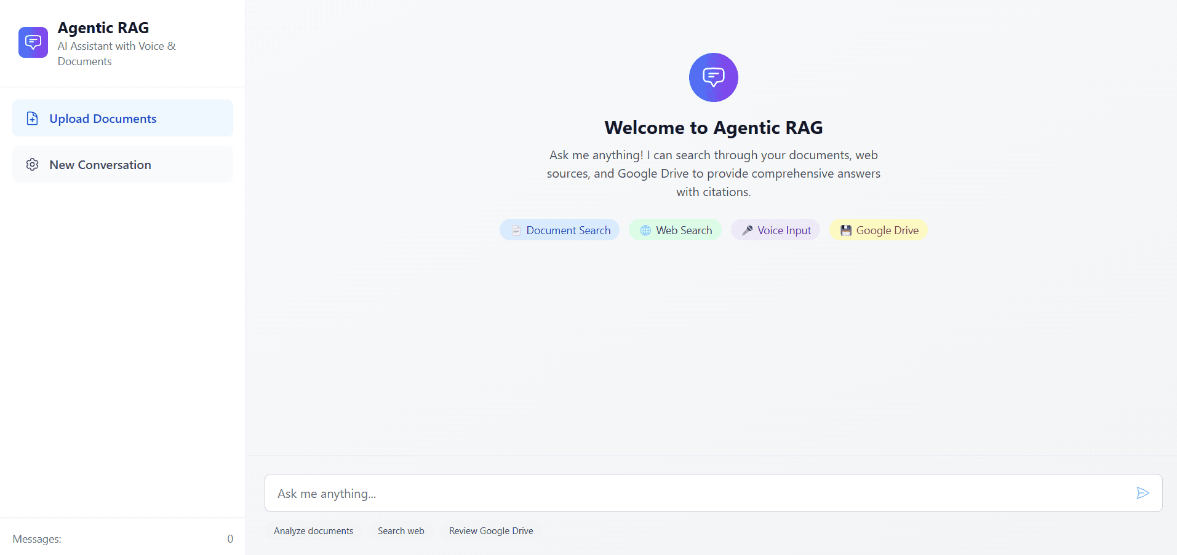Select the Document Search chip label
The width and height of the screenshot is (1177, 555).
coord(569,230)
